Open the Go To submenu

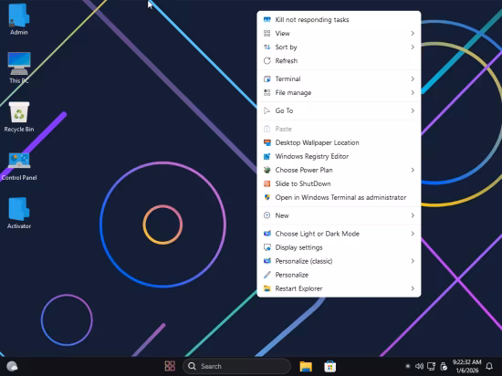pos(339,110)
